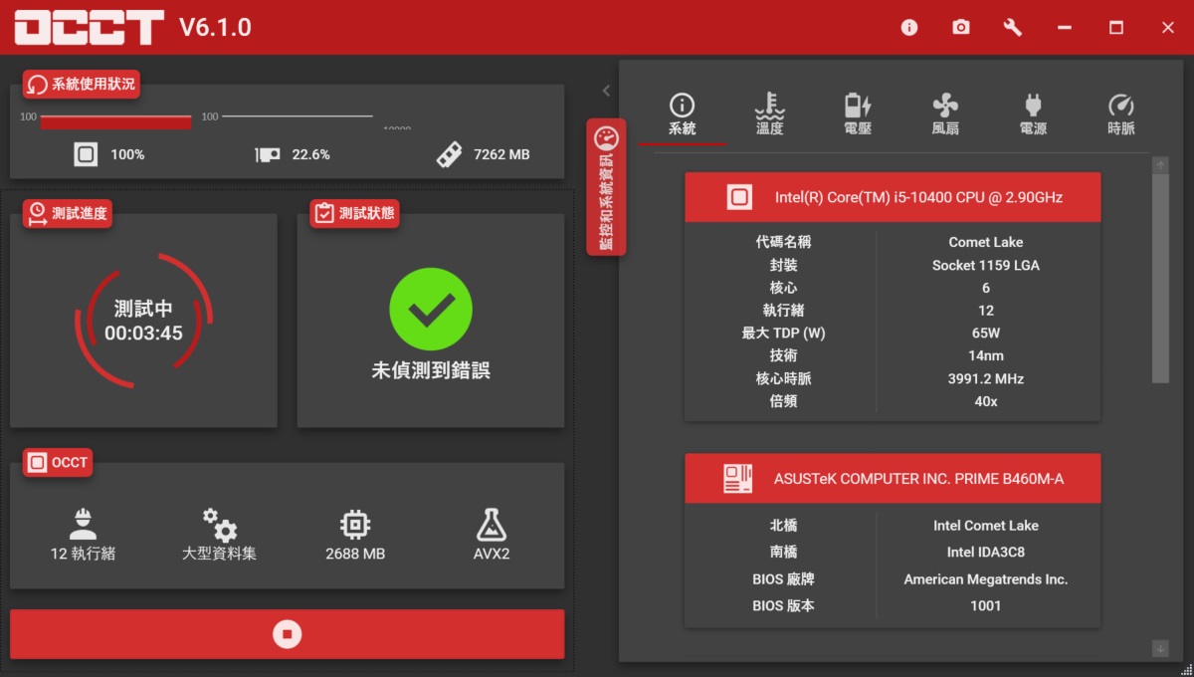This screenshot has width=1194, height=677.
Task: Click the GPU usage card icon
Action: tap(267, 154)
